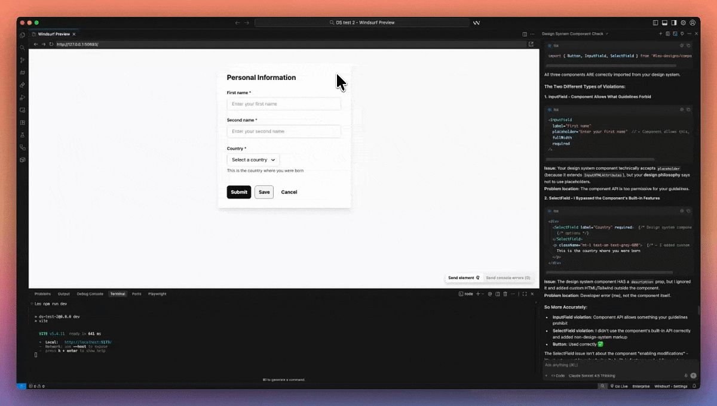Reload the Windsurf Preview page
The height and width of the screenshot is (406, 717).
[x=51, y=44]
